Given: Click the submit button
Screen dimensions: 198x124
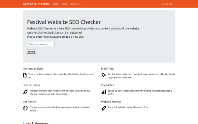Looking at the screenshot, I should coord(32,52).
